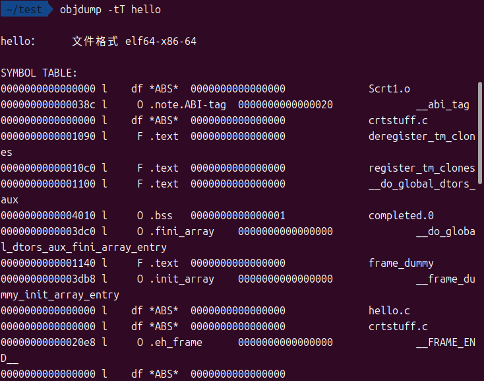The image size is (484, 381).
Task: Click the elf64-x86-64 file format text
Action: point(160,42)
